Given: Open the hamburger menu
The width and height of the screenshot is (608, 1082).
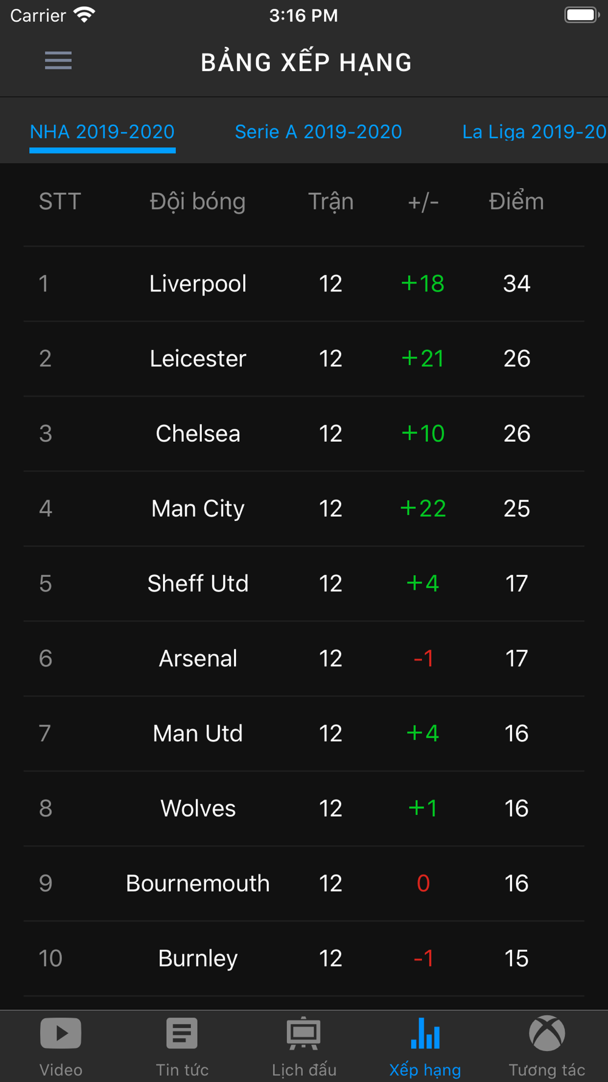Looking at the screenshot, I should tap(58, 60).
